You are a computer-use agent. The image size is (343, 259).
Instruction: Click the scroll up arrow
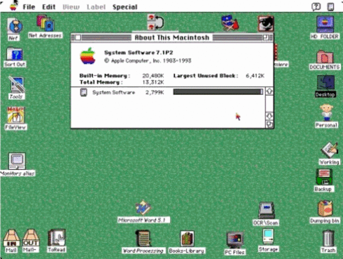270,91
